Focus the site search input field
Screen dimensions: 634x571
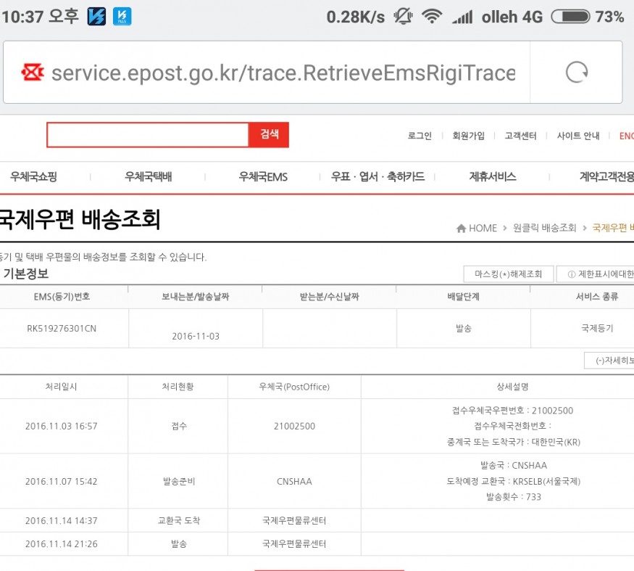click(x=148, y=135)
